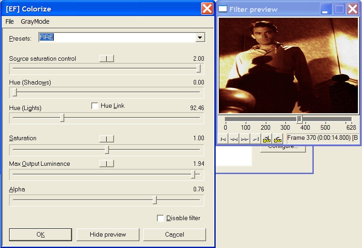362x248 pixels.
Task: Toggle the Hue Link checkbox
Action: [95, 106]
